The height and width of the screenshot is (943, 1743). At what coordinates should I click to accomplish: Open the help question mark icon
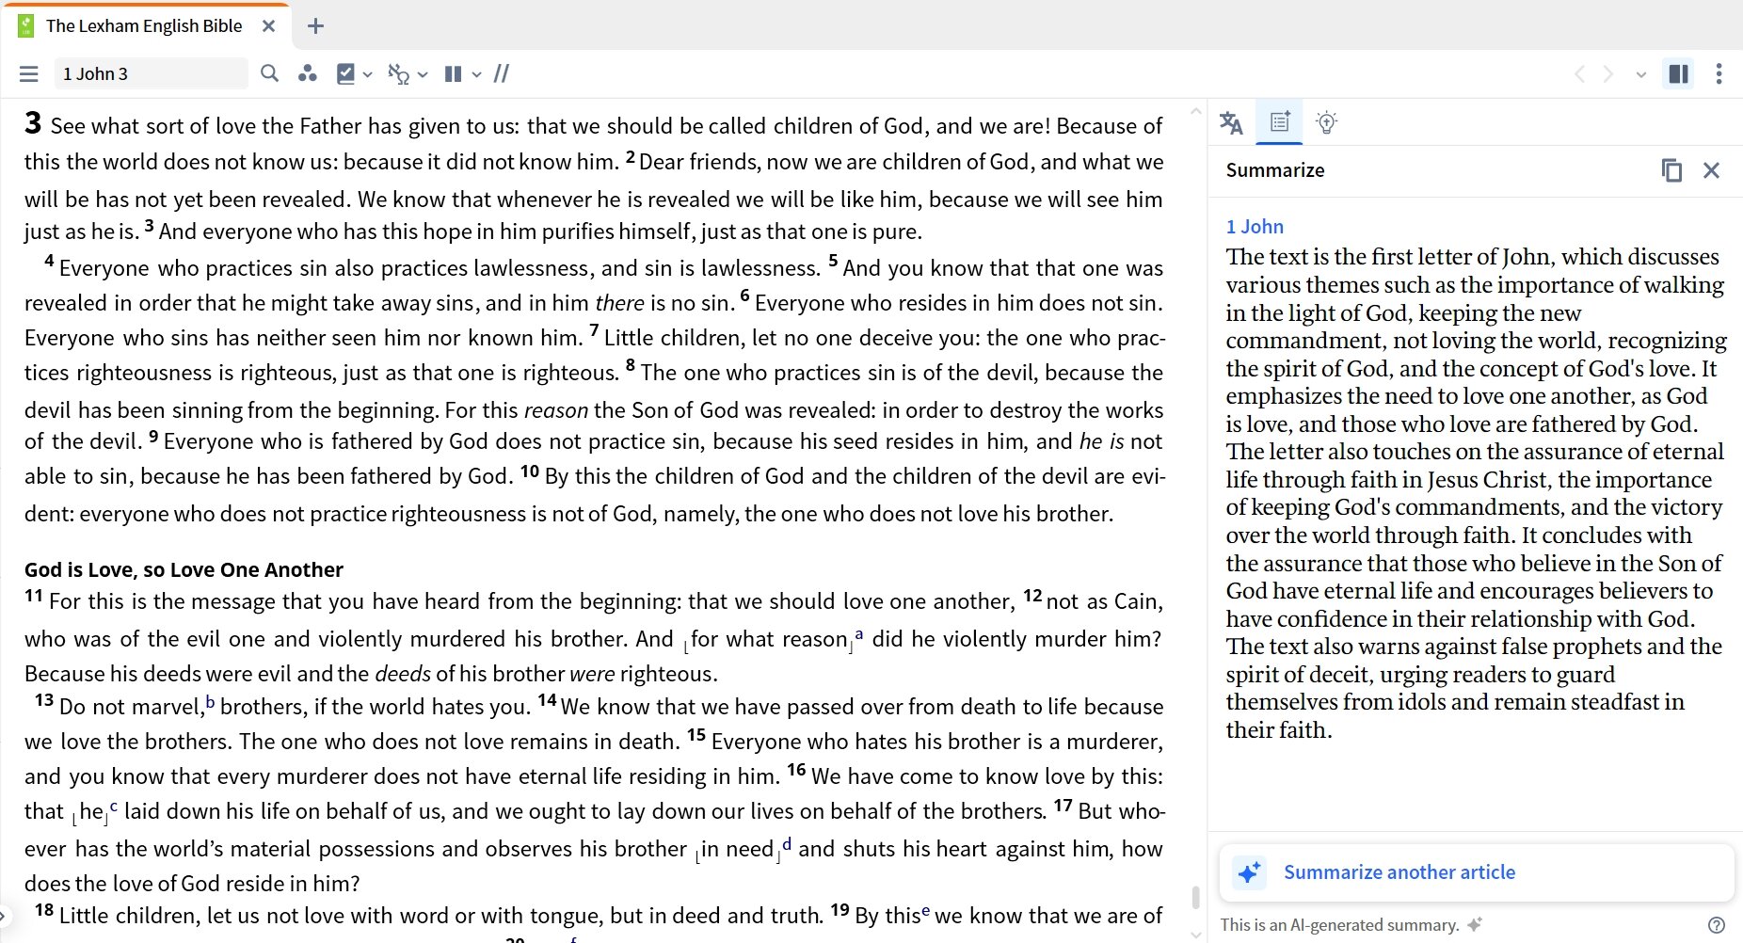coord(1717,925)
